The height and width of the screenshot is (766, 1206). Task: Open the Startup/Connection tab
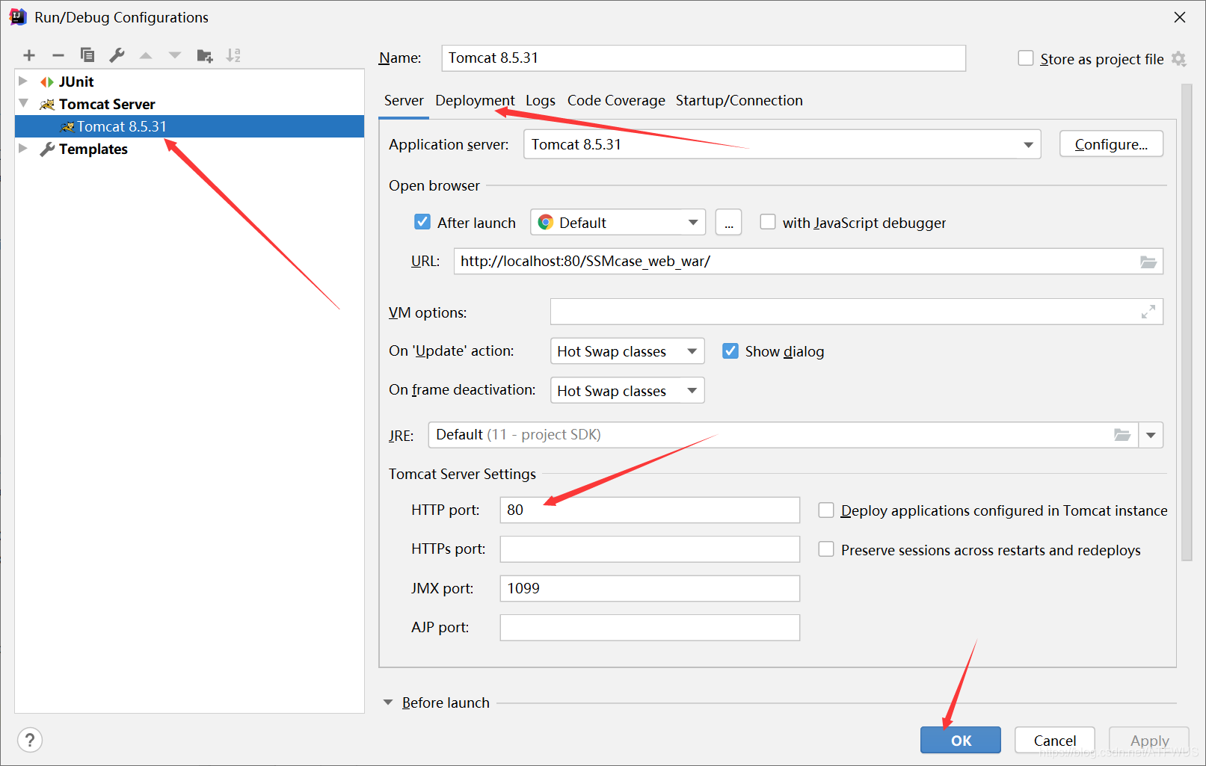(739, 101)
